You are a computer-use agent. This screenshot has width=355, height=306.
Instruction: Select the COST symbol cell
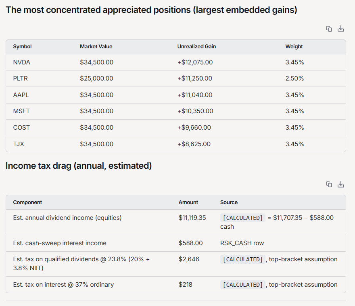pos(21,128)
